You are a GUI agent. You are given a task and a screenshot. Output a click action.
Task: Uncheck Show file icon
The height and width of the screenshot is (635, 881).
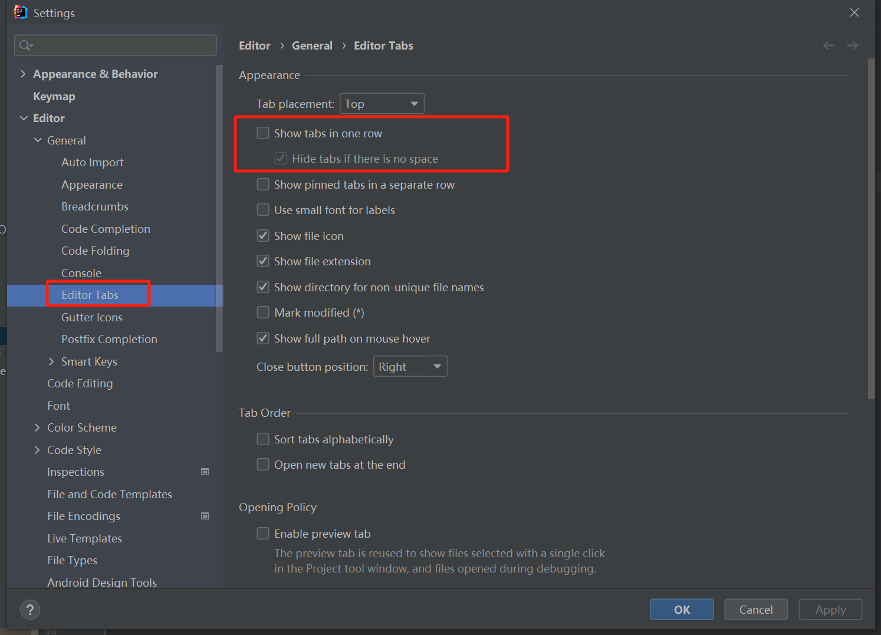click(263, 236)
